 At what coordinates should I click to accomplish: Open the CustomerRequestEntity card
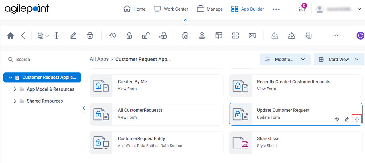click(157, 143)
